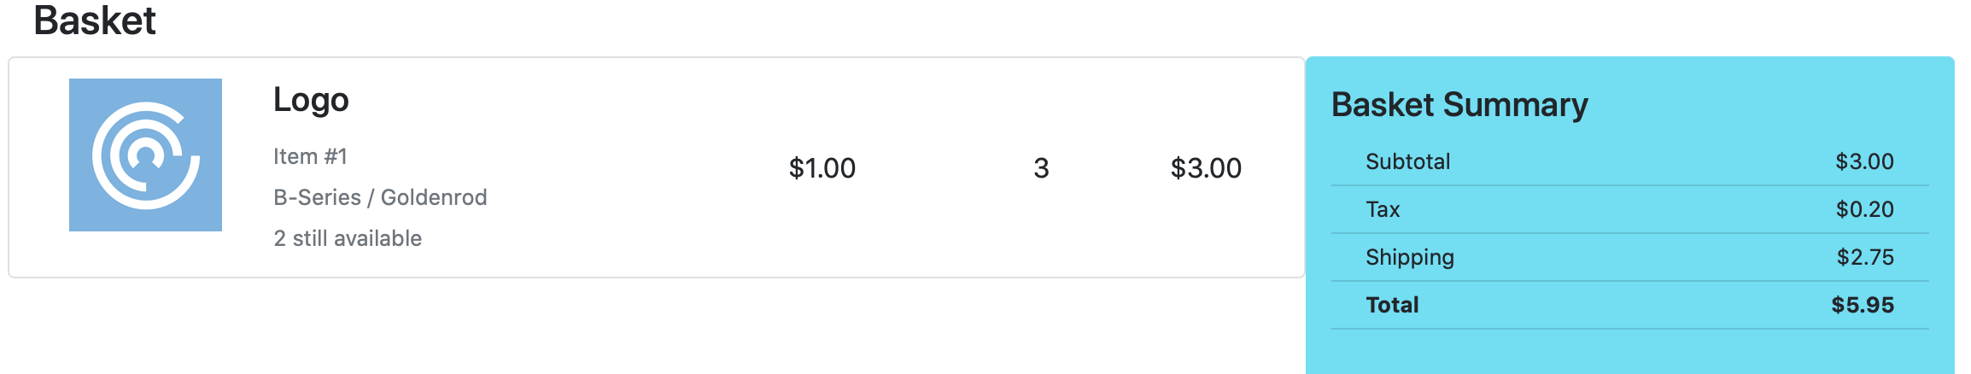The width and height of the screenshot is (1971, 374).
Task: Click the Shipping row label
Action: [x=1410, y=257]
